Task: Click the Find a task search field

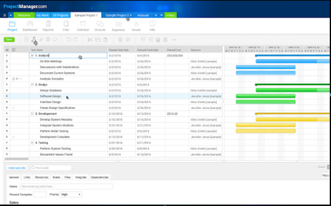Action: (51, 168)
